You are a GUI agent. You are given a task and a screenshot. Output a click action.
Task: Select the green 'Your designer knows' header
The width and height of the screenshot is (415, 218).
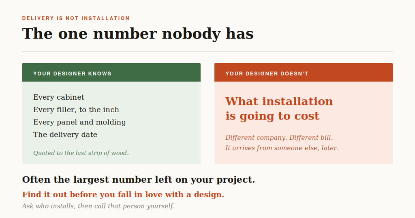(x=111, y=73)
